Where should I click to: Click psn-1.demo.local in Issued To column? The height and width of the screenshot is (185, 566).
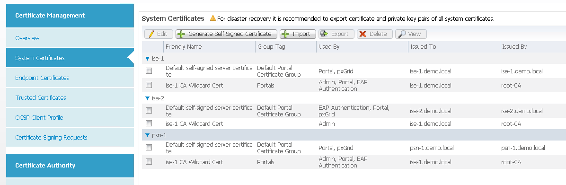click(x=432, y=148)
